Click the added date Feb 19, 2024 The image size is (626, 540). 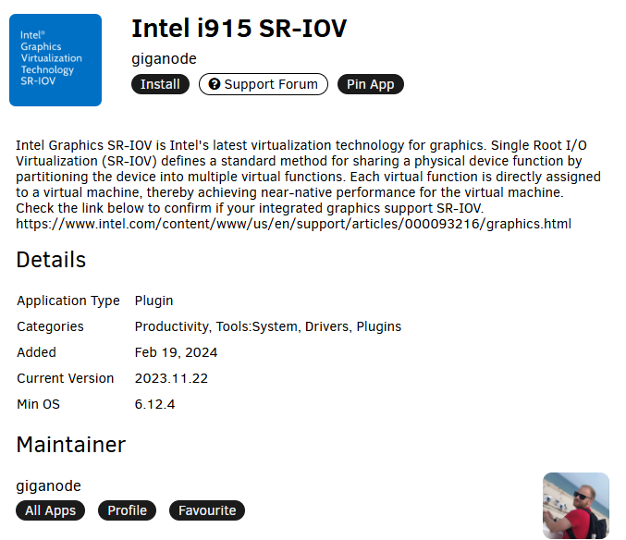[176, 352]
